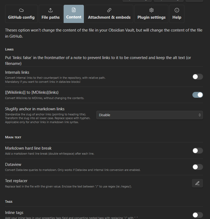Open Sluglify anchor dropdown showing Disable
210x219 pixels.
point(150,115)
